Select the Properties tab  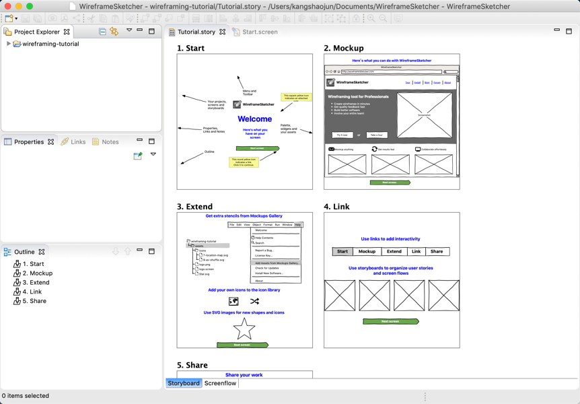coord(29,142)
